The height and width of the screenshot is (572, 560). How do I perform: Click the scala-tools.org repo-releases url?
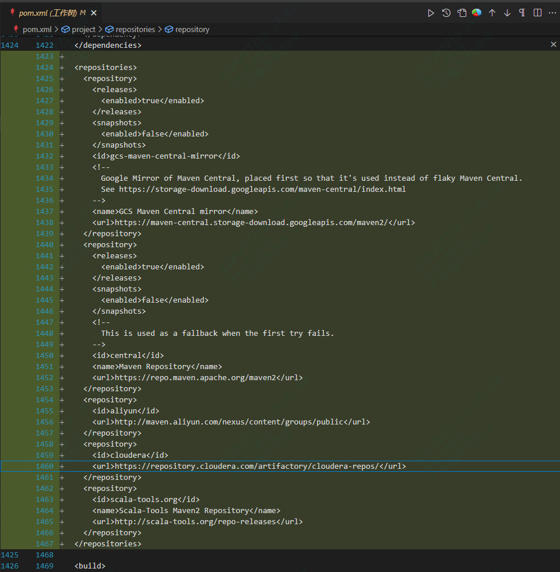click(x=195, y=522)
